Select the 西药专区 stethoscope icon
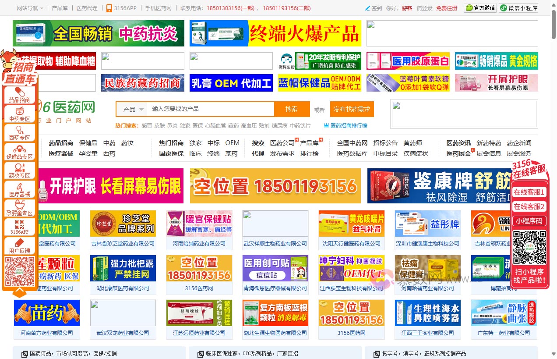This screenshot has width=557, height=359. [20, 130]
